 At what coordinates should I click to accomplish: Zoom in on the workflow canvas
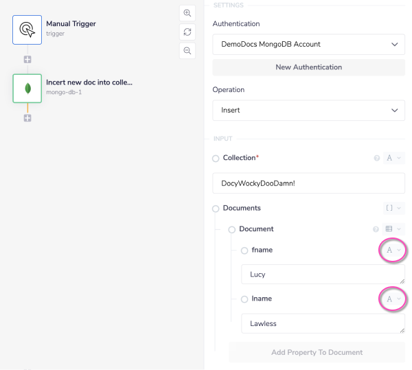click(187, 13)
